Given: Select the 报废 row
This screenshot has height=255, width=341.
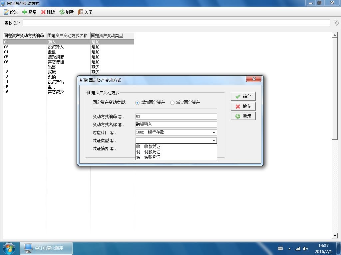Looking at the screenshot, I should (x=69, y=72).
